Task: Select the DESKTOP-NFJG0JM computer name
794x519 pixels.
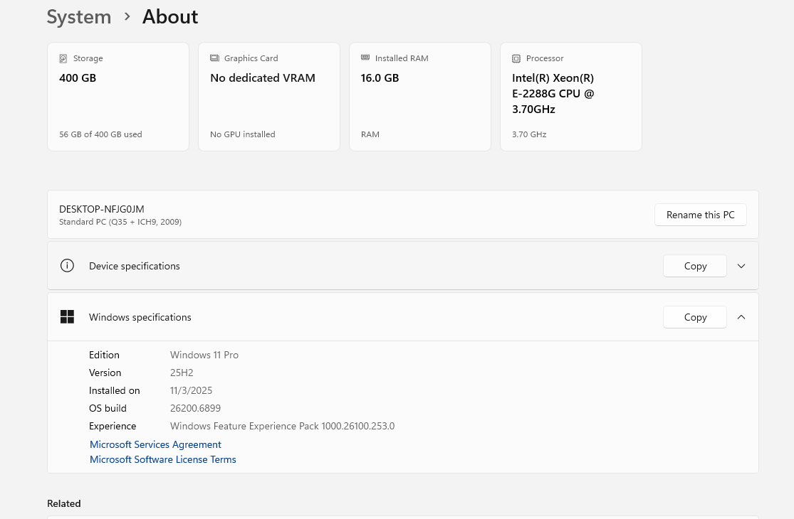Action: pos(102,209)
